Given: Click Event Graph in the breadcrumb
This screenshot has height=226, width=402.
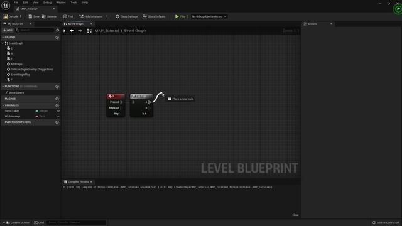Looking at the screenshot, I should click(135, 31).
